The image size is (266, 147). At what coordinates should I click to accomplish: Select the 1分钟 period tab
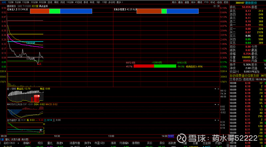coord(10,2)
